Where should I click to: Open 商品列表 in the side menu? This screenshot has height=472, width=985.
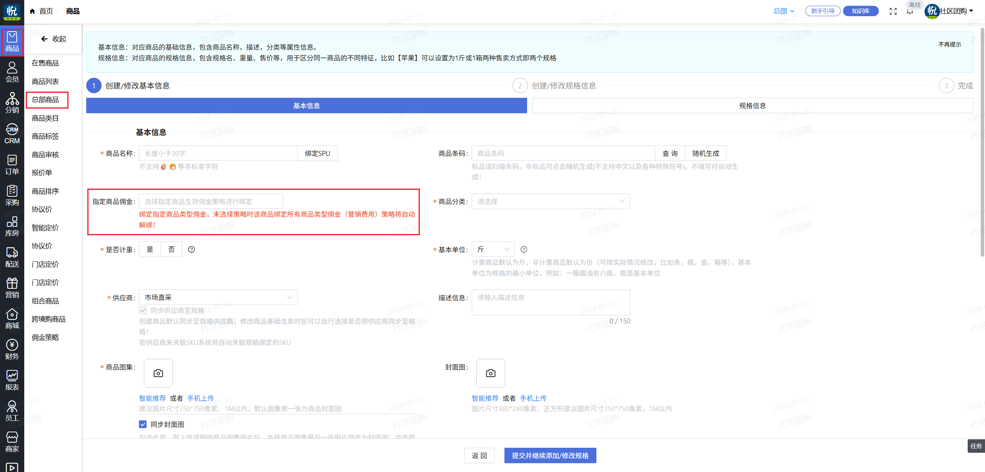[x=45, y=81]
